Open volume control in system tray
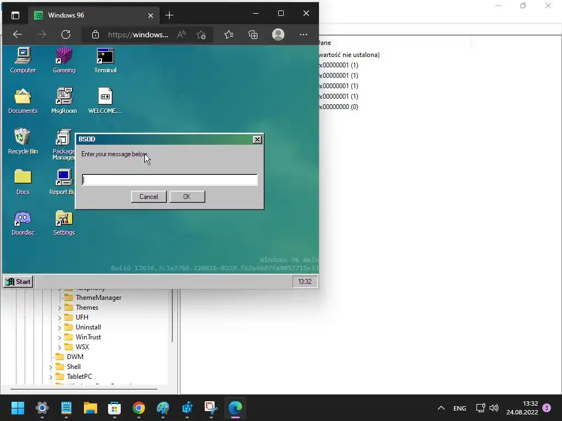Screen dimensions: 562x421 pos(494,408)
